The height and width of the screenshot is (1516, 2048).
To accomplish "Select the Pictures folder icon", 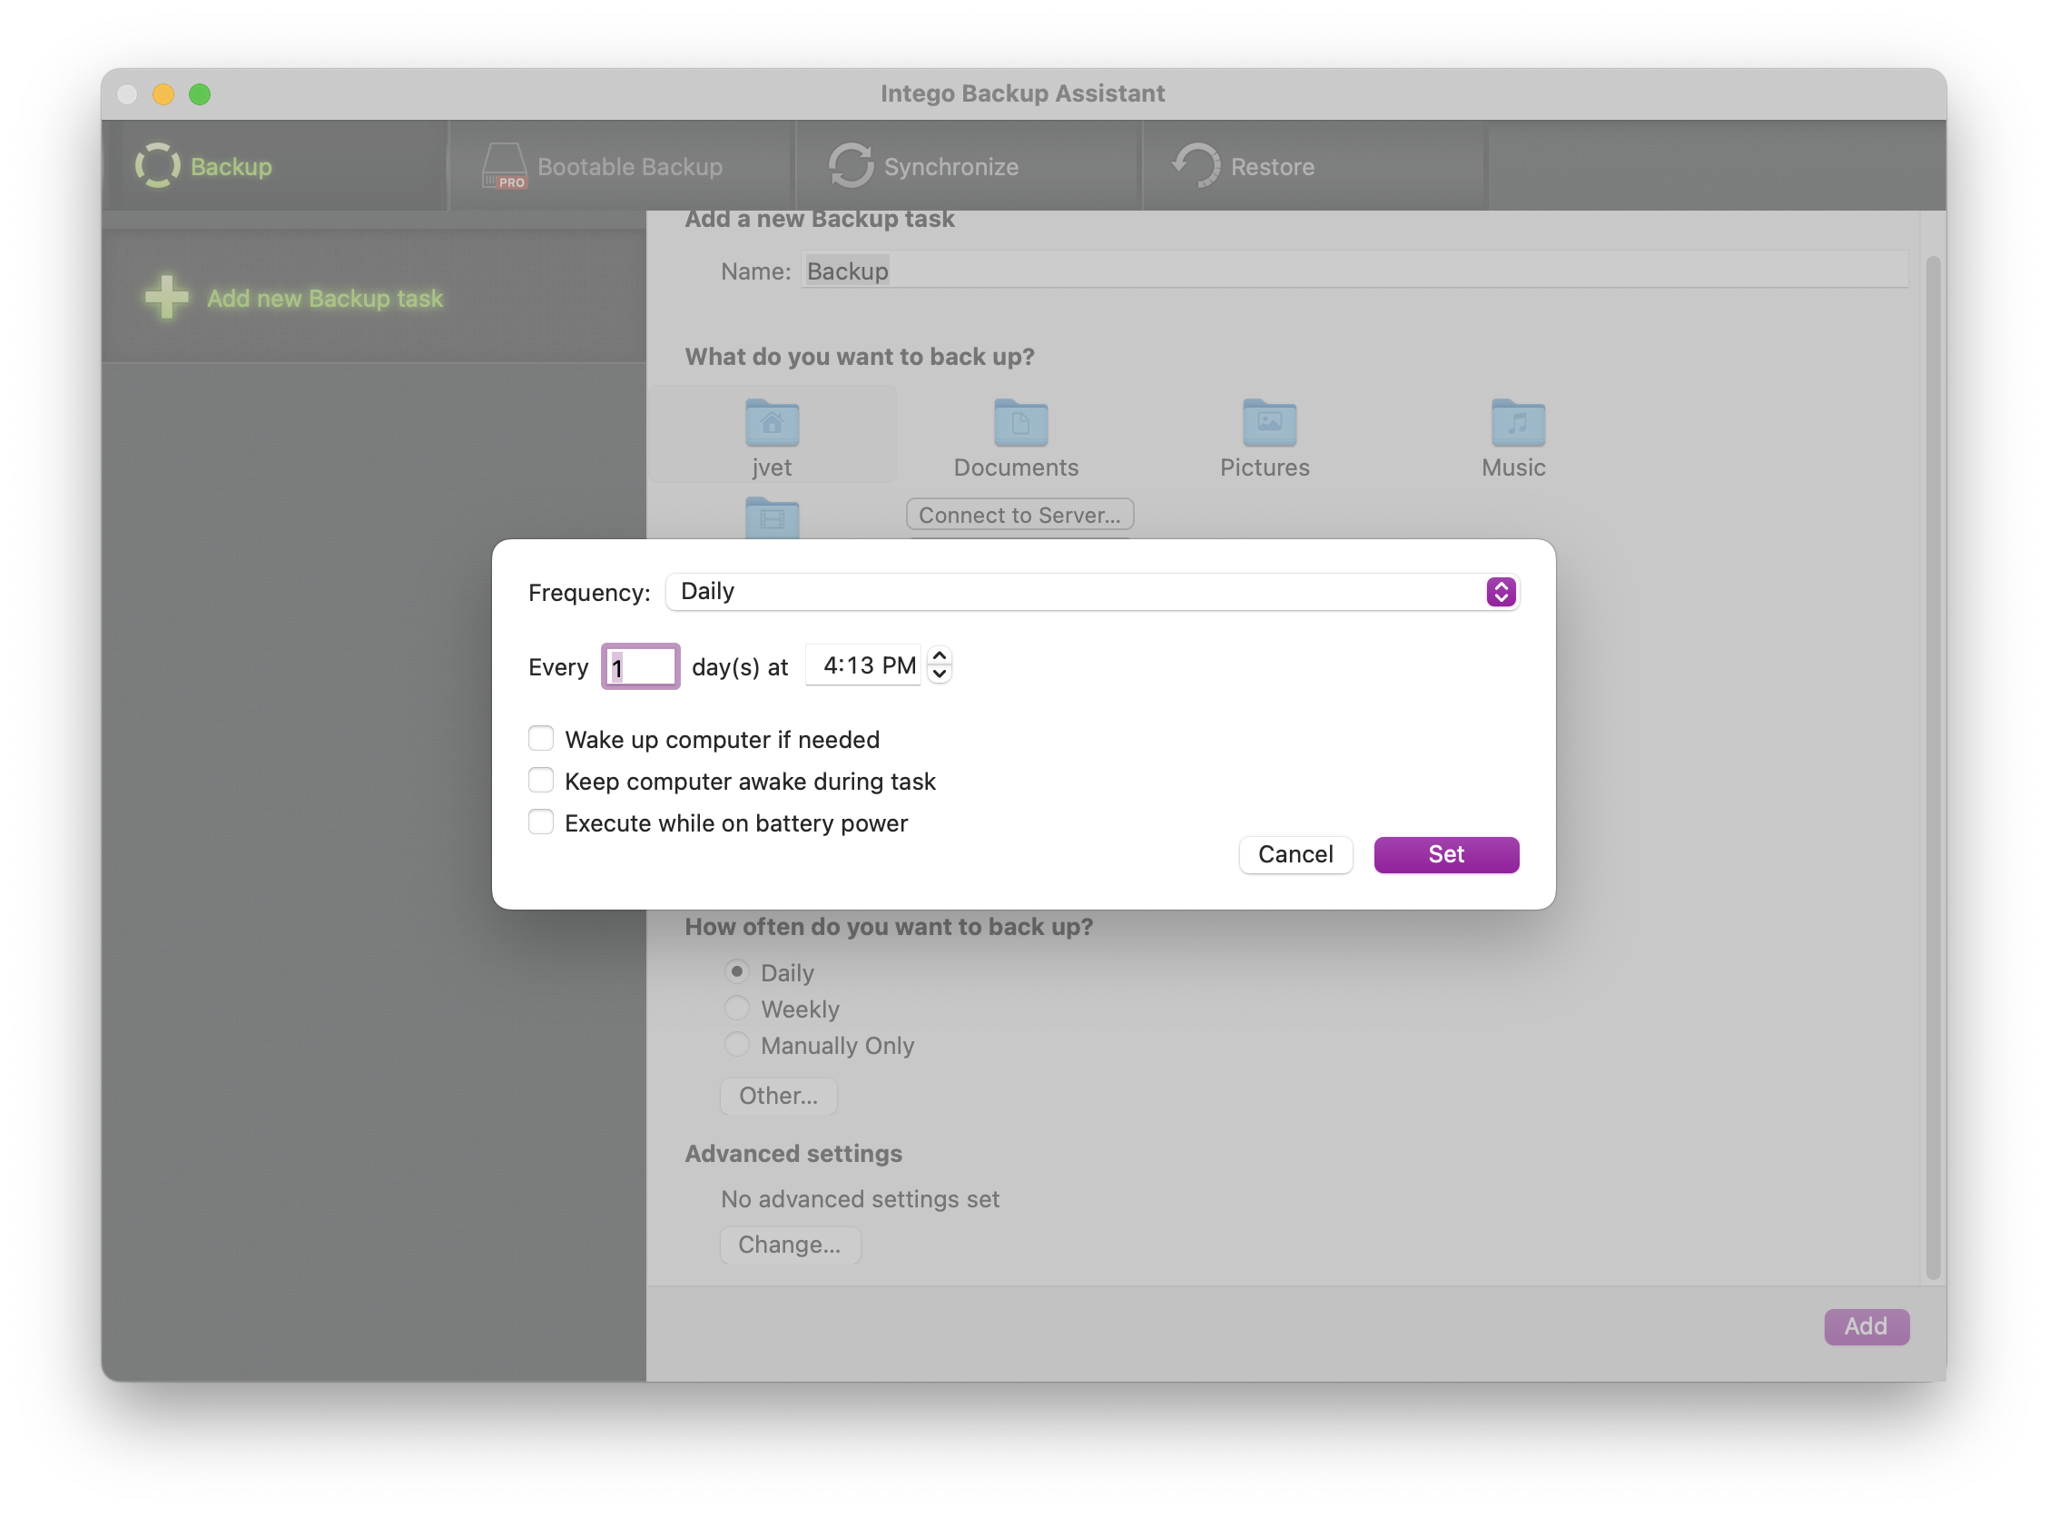I will [1269, 423].
